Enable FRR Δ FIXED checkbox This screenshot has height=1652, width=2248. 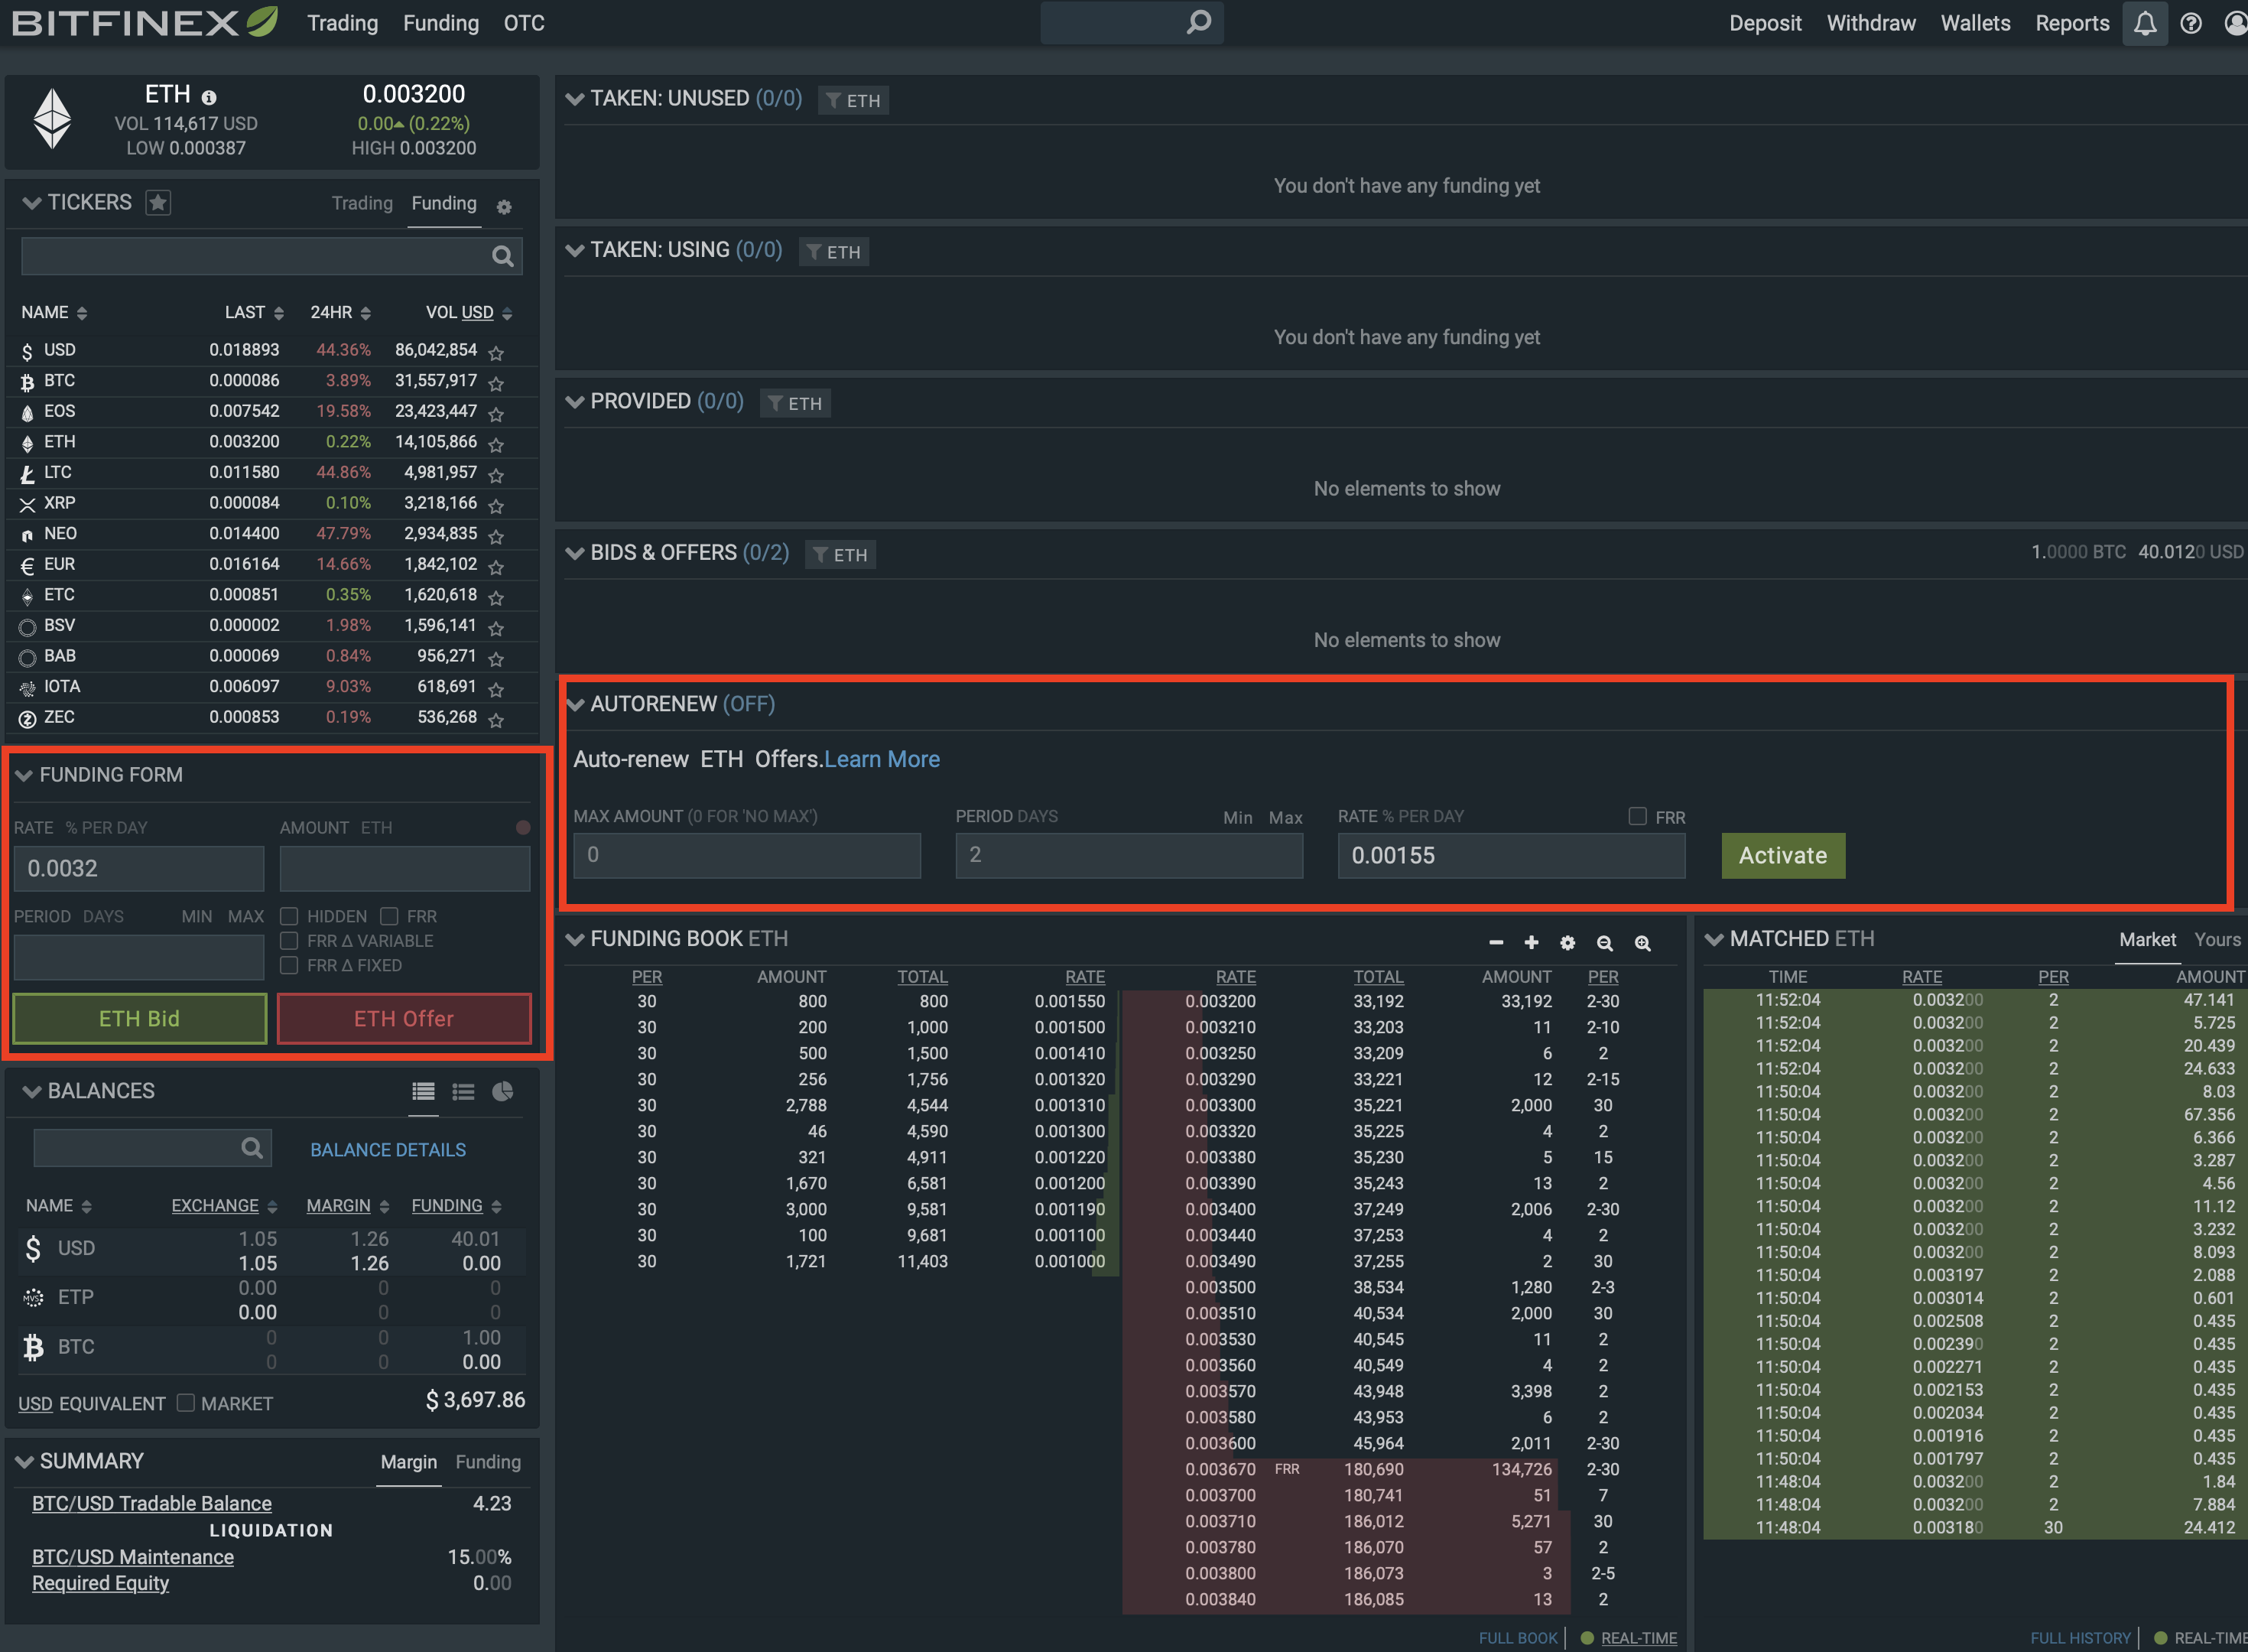(x=289, y=964)
